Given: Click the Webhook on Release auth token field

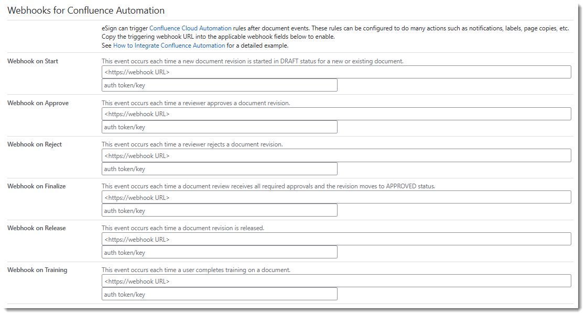Looking at the screenshot, I should coord(219,253).
